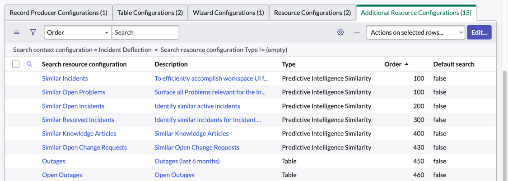Open the Order search field dropdown
This screenshot has height=181, width=508.
[78, 32]
